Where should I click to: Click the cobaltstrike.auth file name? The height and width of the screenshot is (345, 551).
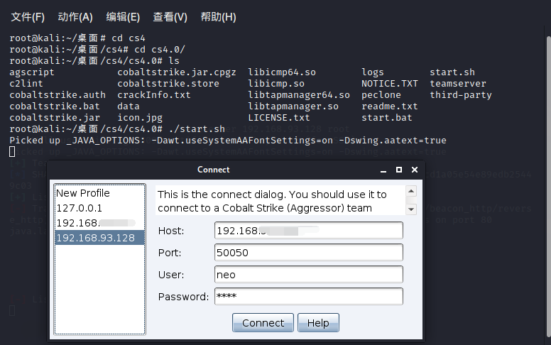58,95
